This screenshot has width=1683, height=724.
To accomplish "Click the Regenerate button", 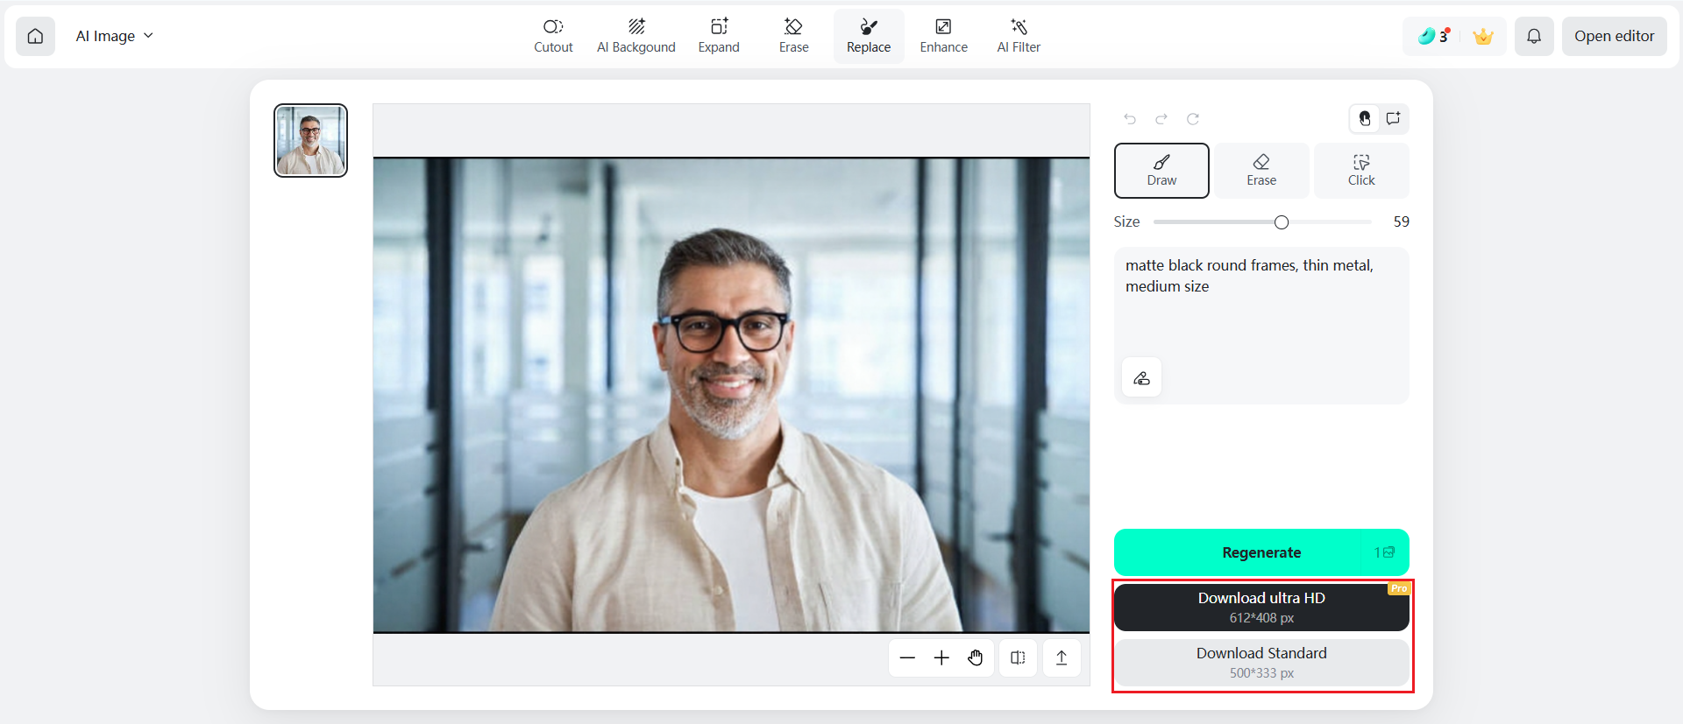I will [1261, 552].
